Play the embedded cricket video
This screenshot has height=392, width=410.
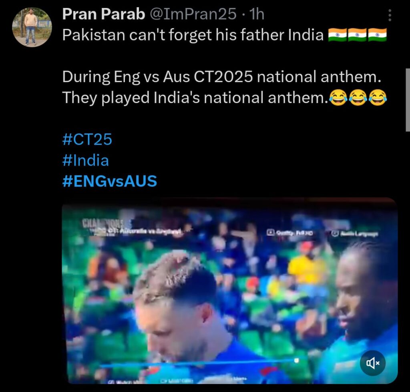[229, 291]
